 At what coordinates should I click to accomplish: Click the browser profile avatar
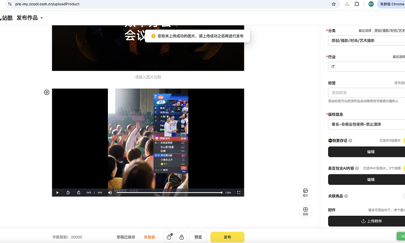[371, 4]
